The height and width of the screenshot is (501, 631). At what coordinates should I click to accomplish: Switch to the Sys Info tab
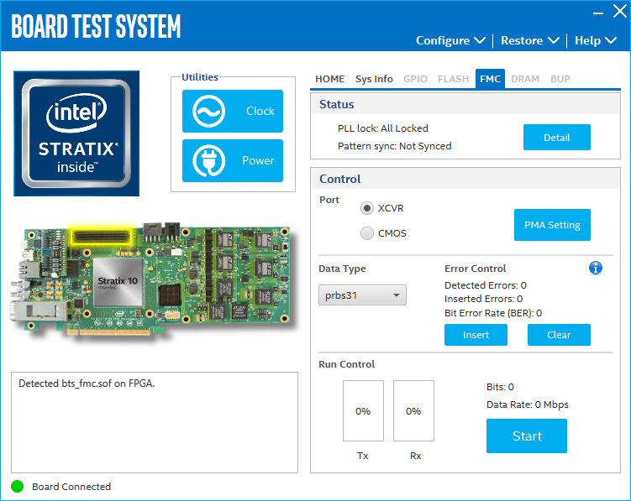click(x=374, y=79)
